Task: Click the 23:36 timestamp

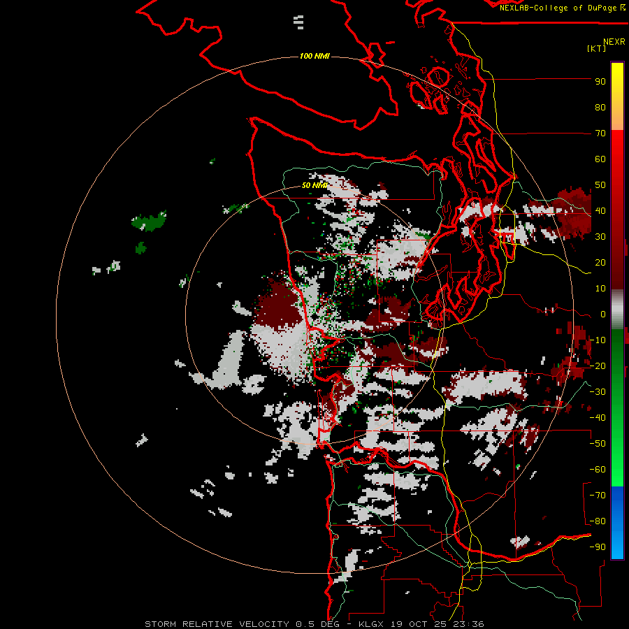Action: [x=468, y=624]
